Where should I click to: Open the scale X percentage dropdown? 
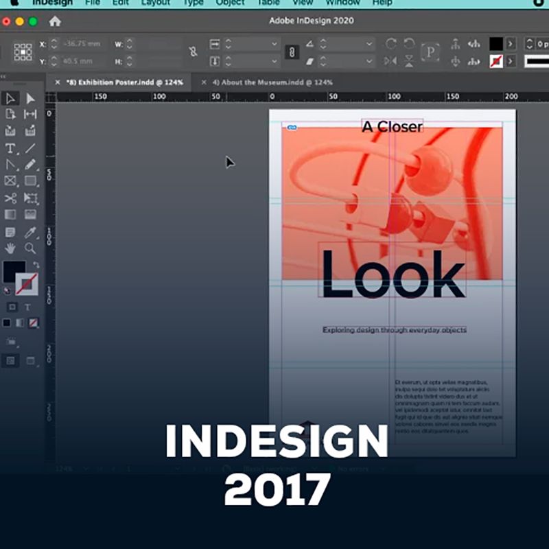coord(275,44)
